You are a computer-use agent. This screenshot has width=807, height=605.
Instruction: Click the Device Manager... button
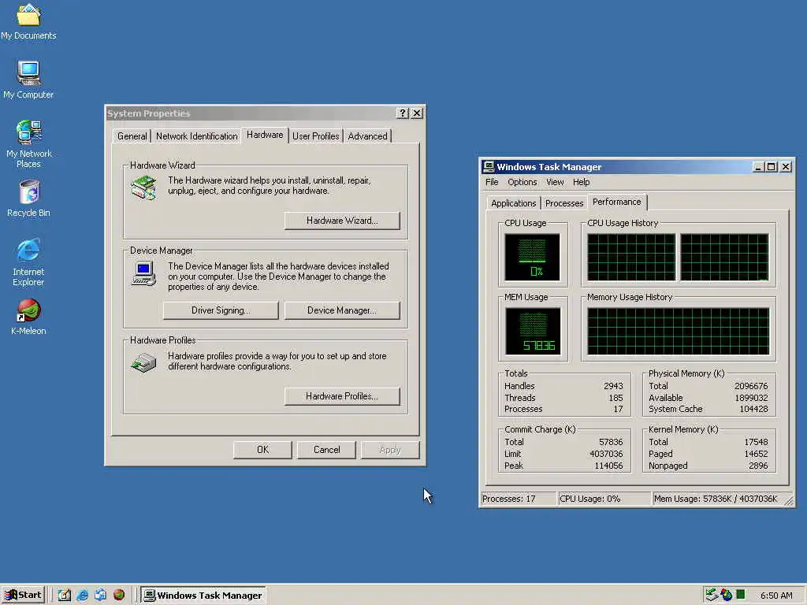pos(342,310)
